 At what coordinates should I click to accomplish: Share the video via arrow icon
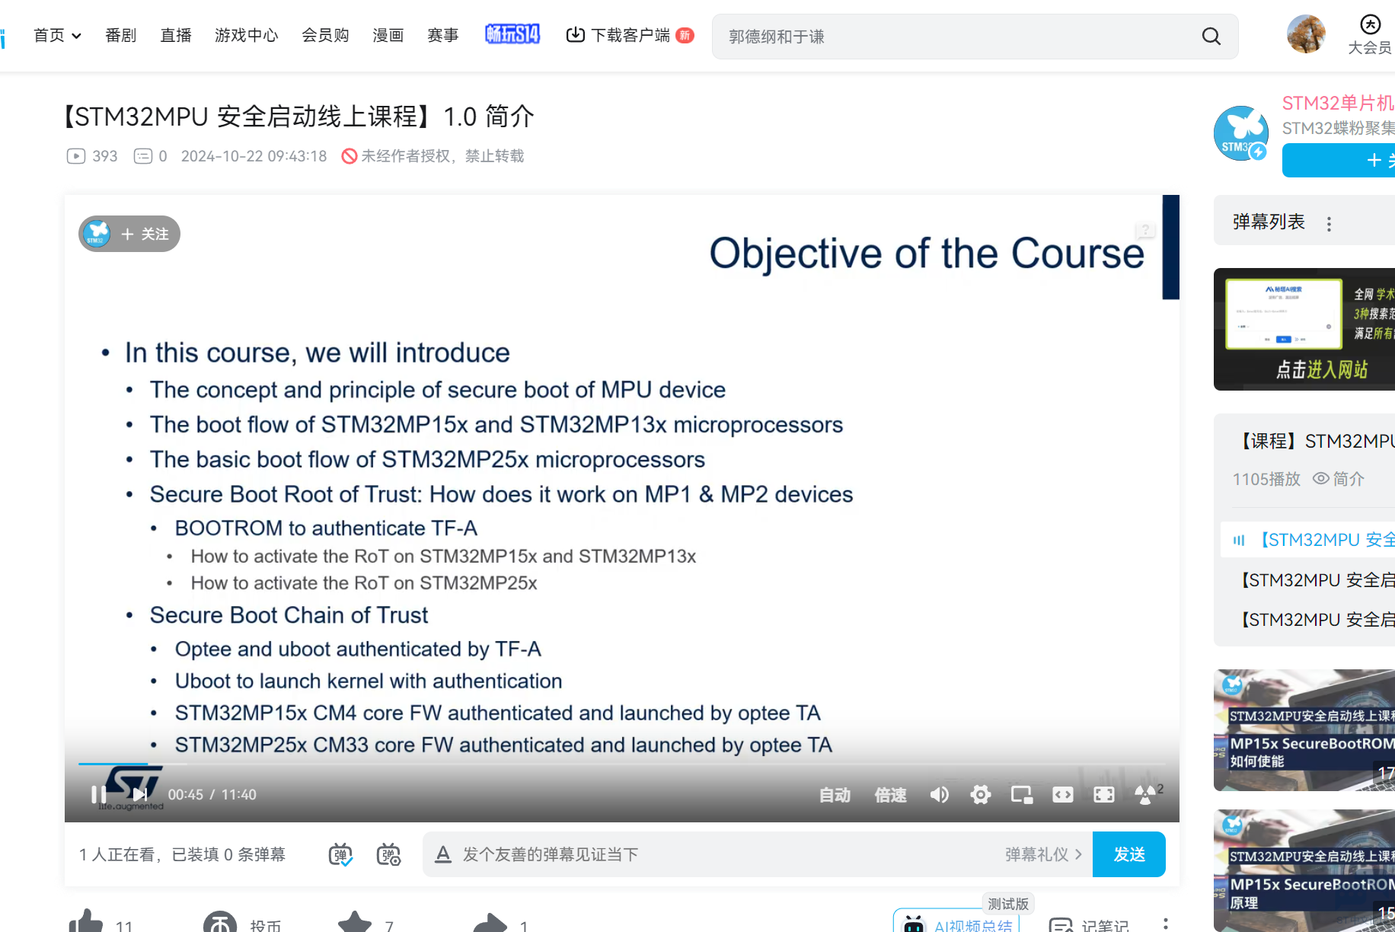(490, 923)
